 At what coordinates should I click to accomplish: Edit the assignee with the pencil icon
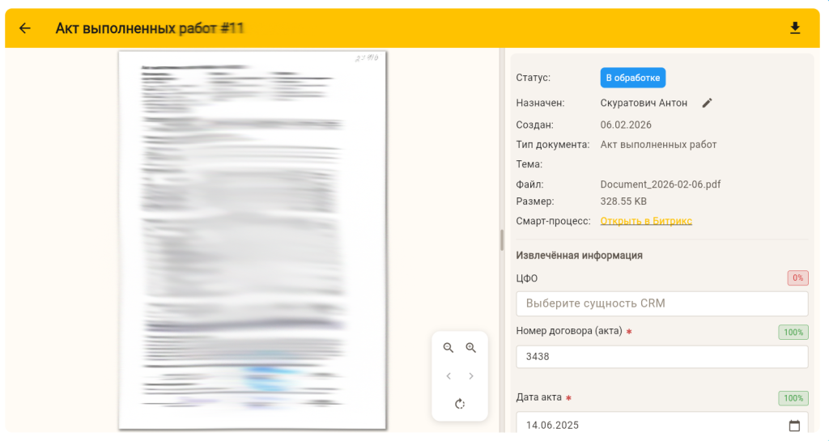coord(708,103)
